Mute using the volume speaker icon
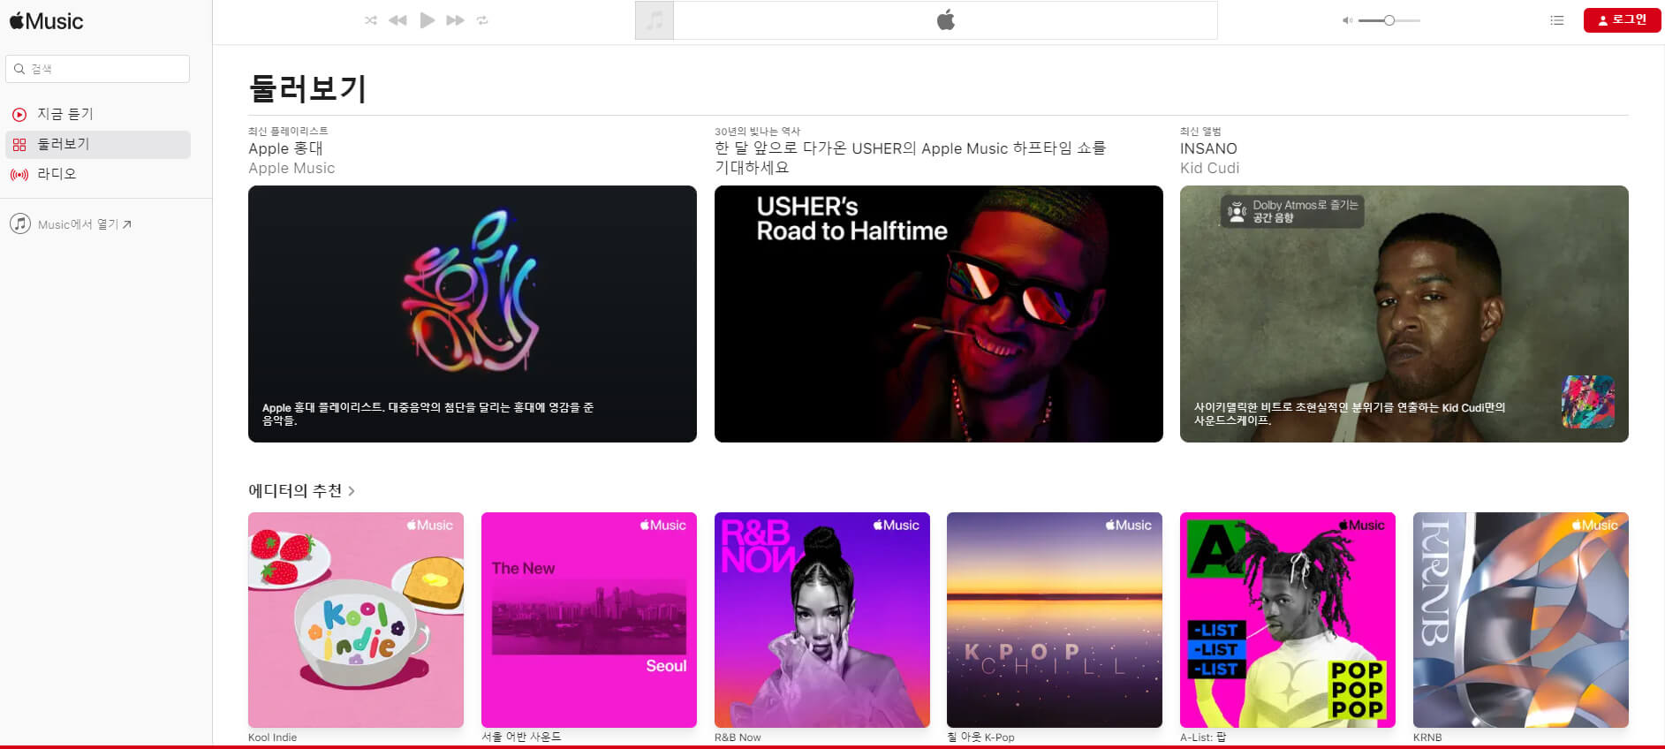This screenshot has width=1665, height=749. click(1347, 20)
